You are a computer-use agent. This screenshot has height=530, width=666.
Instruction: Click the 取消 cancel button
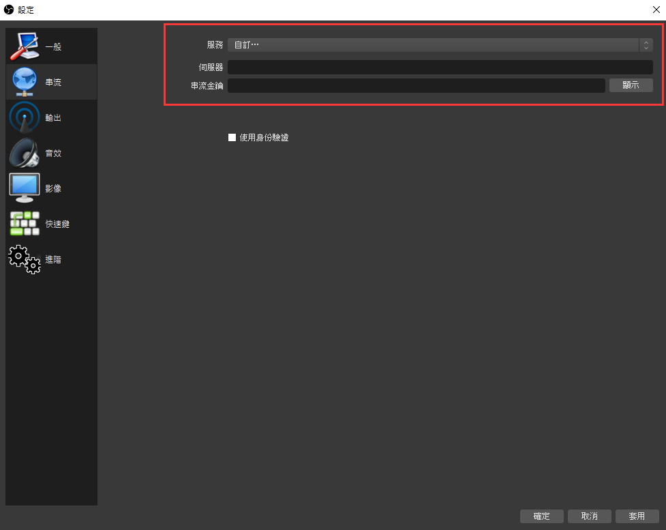click(589, 516)
